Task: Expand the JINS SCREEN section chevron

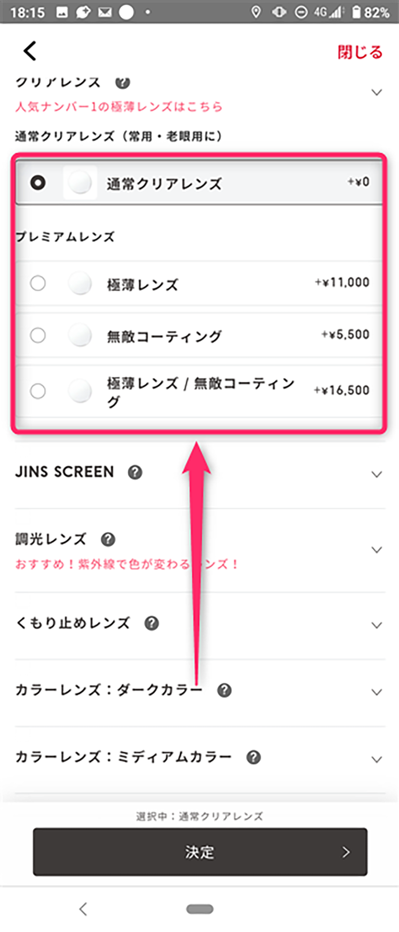Action: (377, 474)
